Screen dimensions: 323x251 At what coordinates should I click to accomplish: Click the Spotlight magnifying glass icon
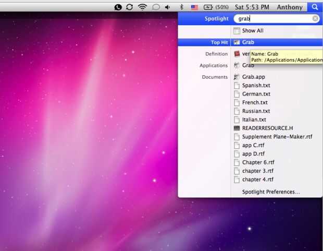[x=315, y=7]
